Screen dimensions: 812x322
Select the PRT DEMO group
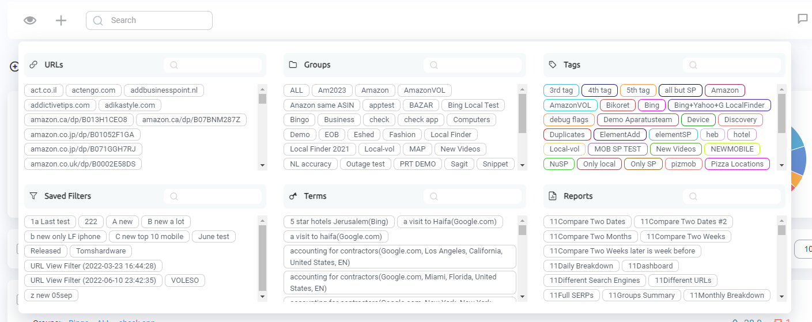click(418, 164)
